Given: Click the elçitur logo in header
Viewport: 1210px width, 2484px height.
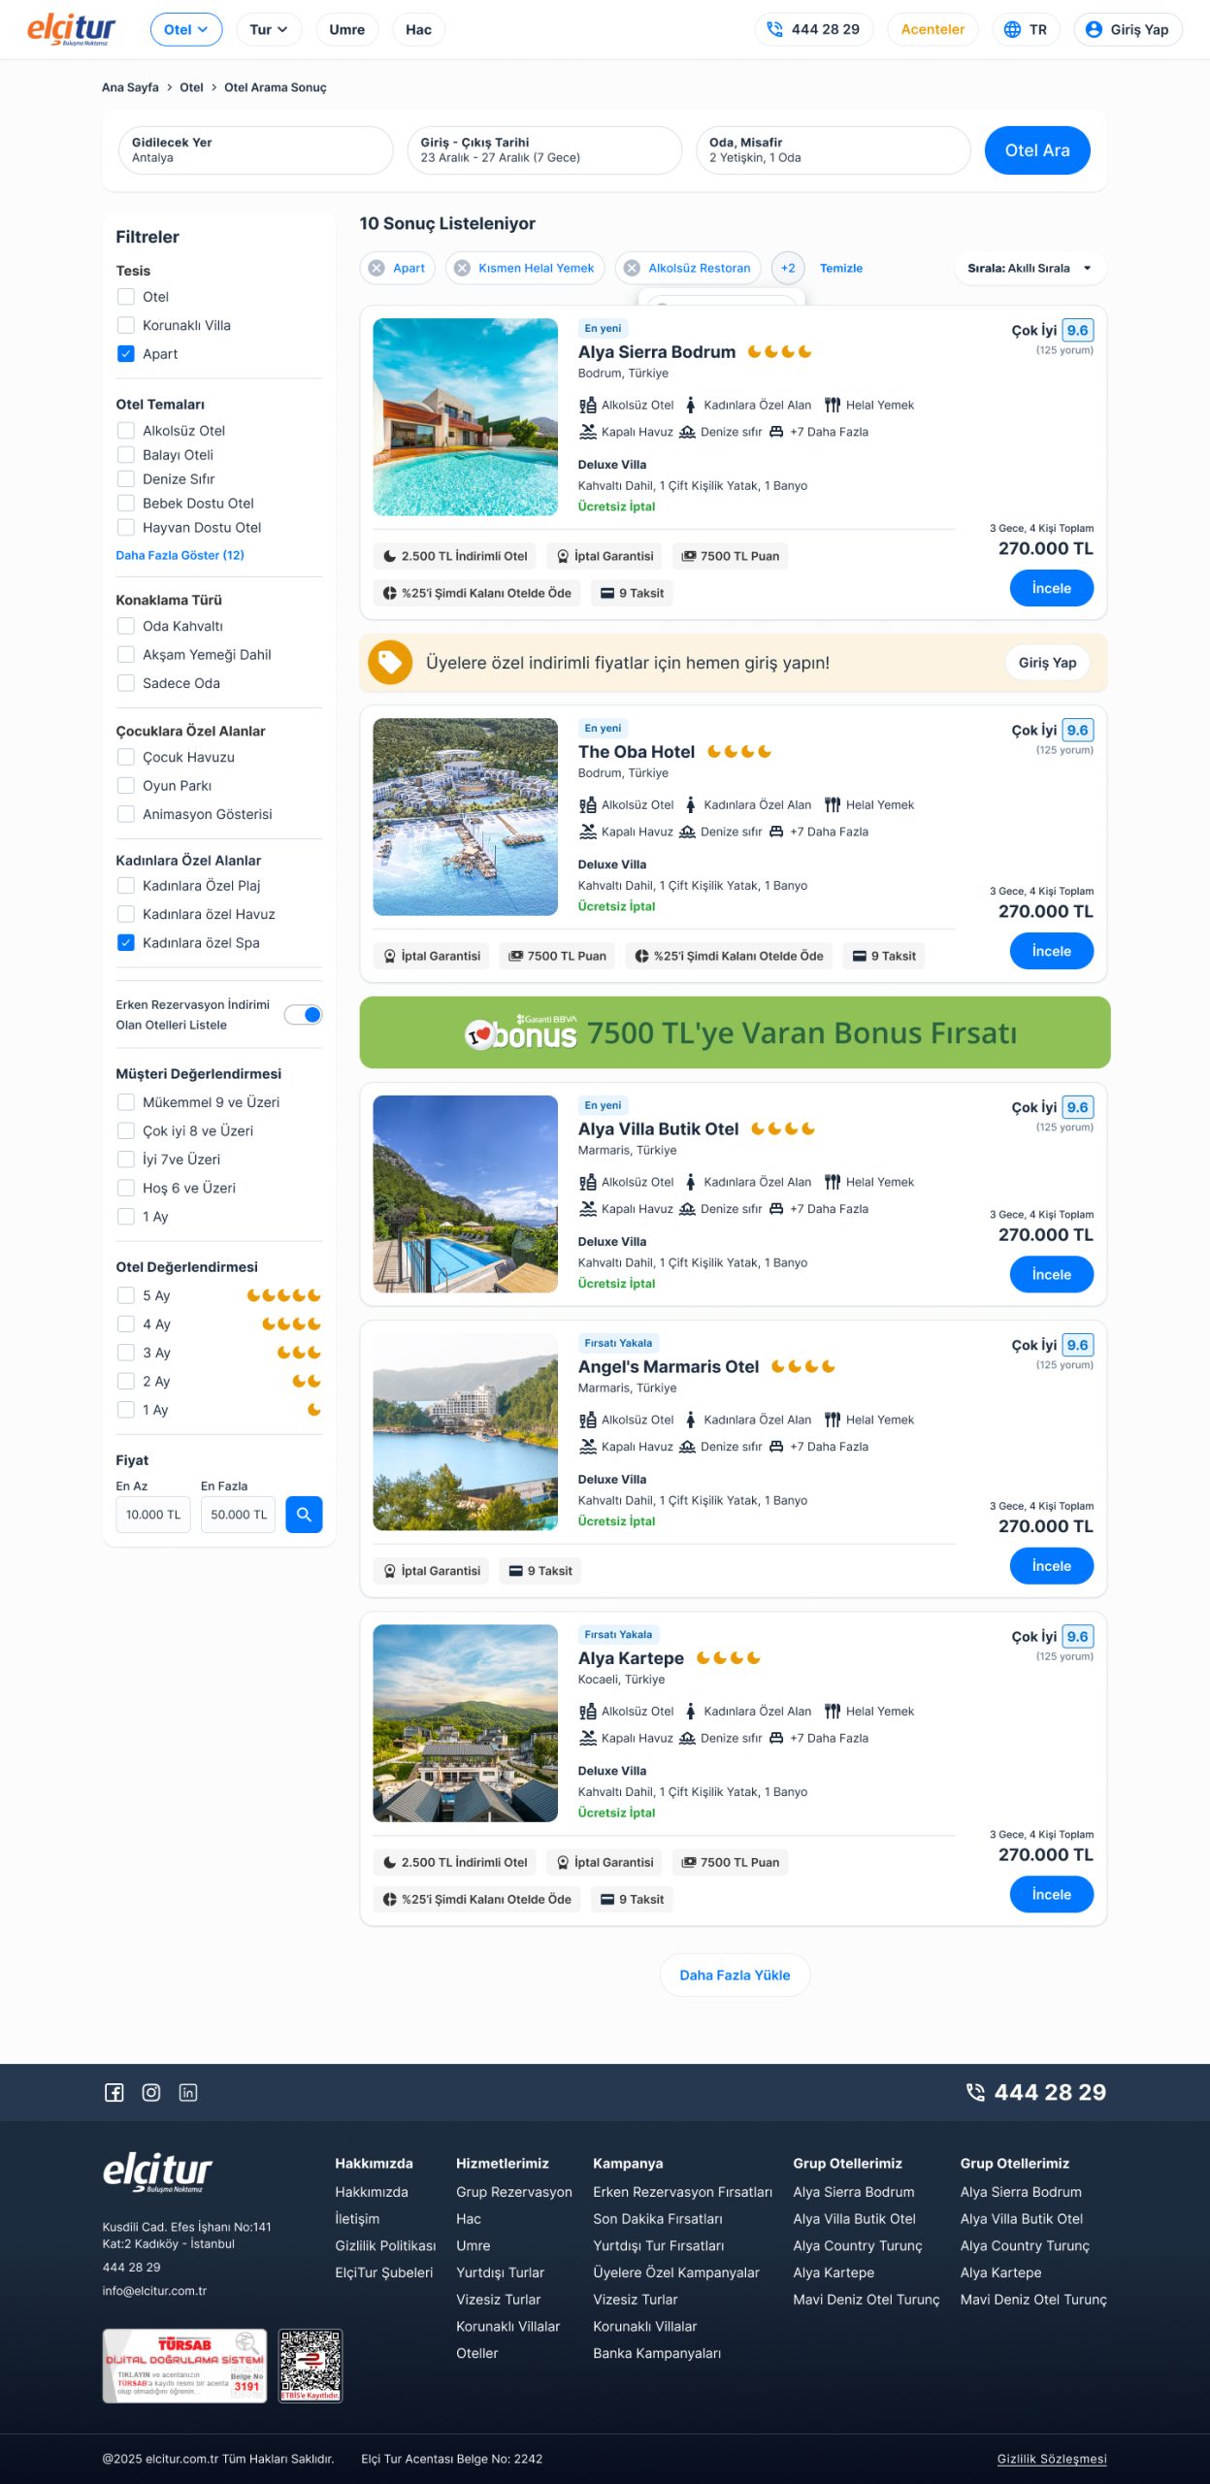Looking at the screenshot, I should point(71,29).
